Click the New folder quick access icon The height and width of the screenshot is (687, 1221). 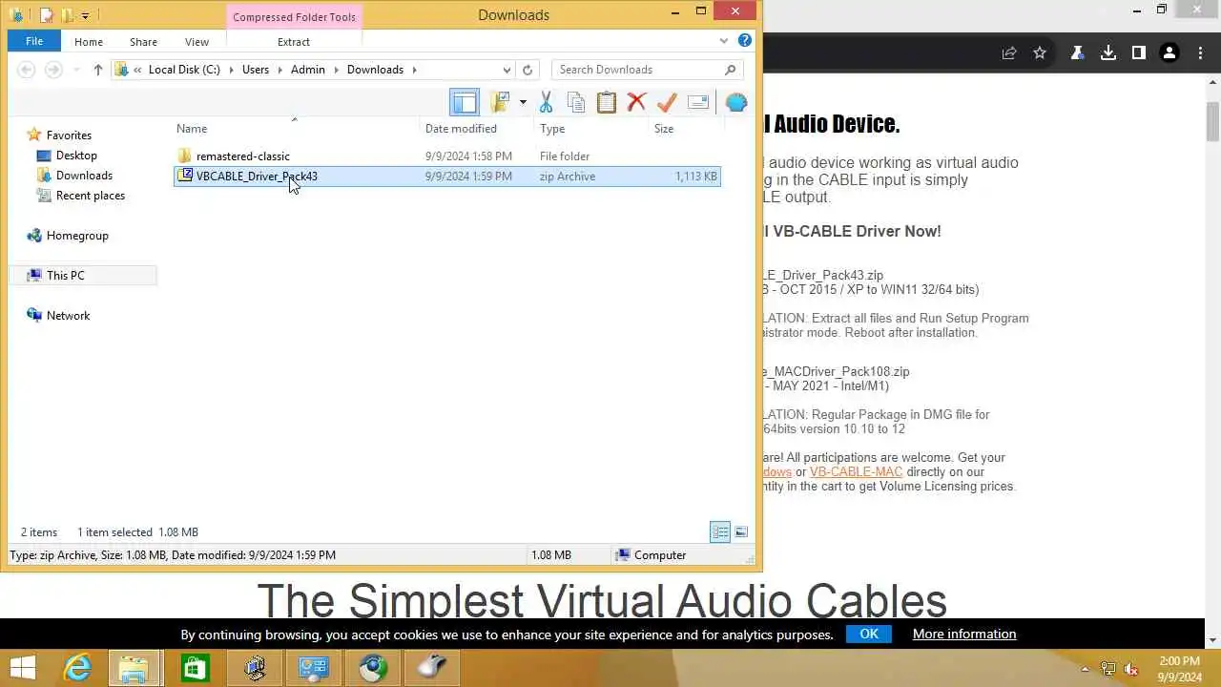(x=67, y=15)
